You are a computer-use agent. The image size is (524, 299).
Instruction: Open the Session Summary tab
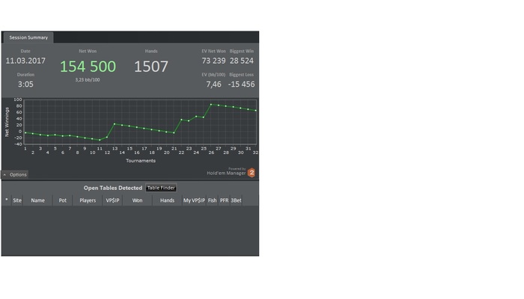coord(28,37)
